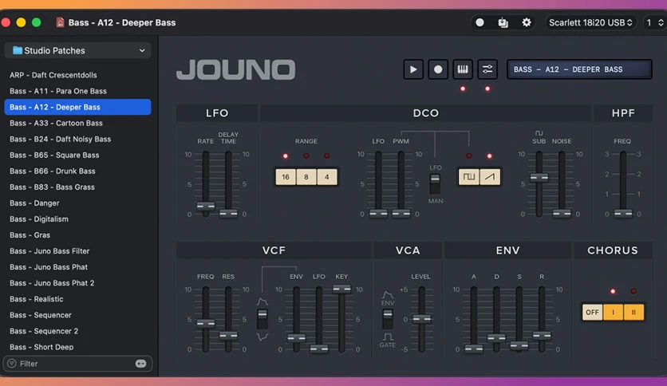
Task: Open the piano keyboard icon button
Action: click(463, 69)
